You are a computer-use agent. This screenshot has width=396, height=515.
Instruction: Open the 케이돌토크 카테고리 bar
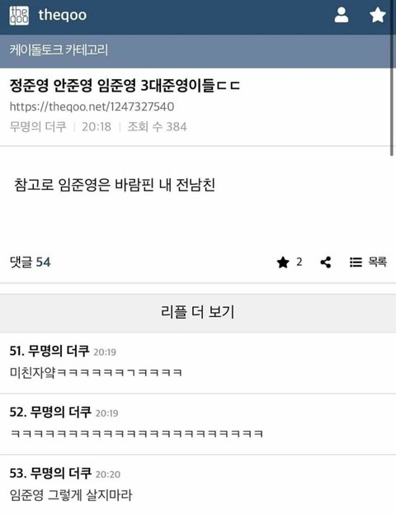coord(198,50)
